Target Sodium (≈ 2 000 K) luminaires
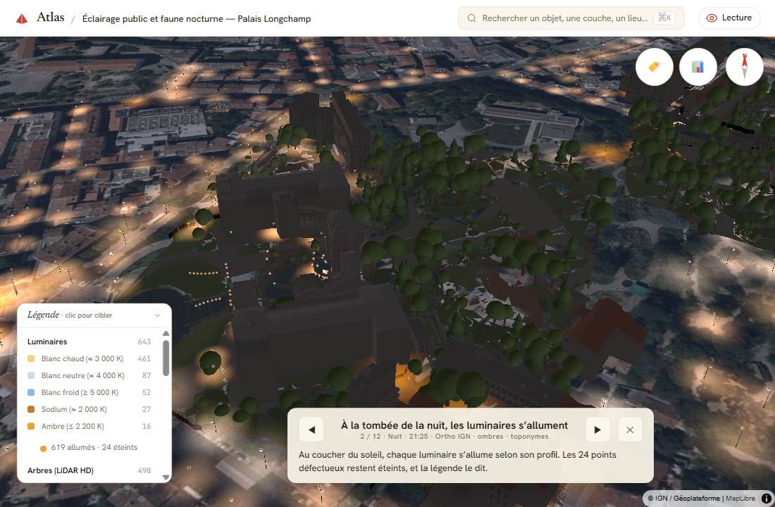The width and height of the screenshot is (775, 507). 89,409
